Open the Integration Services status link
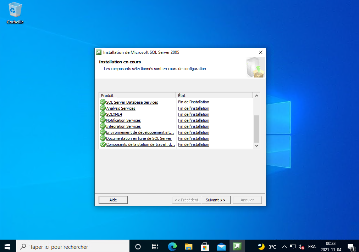359x252 pixels. tap(193, 126)
